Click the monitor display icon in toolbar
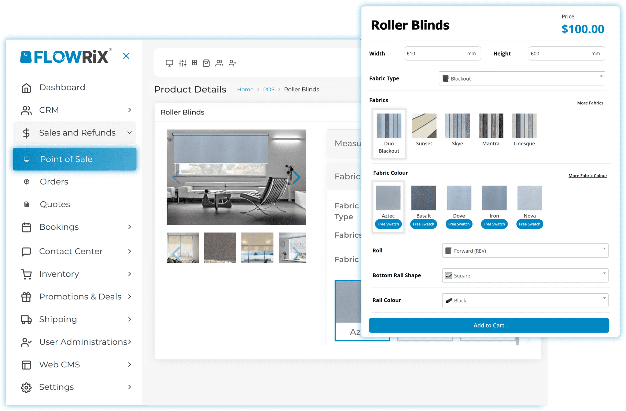 [169, 63]
